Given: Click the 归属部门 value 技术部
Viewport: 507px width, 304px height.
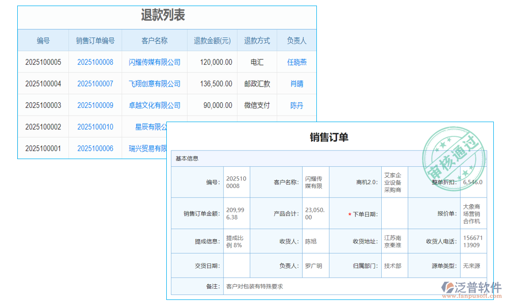Looking at the screenshot, I should click(x=390, y=265).
